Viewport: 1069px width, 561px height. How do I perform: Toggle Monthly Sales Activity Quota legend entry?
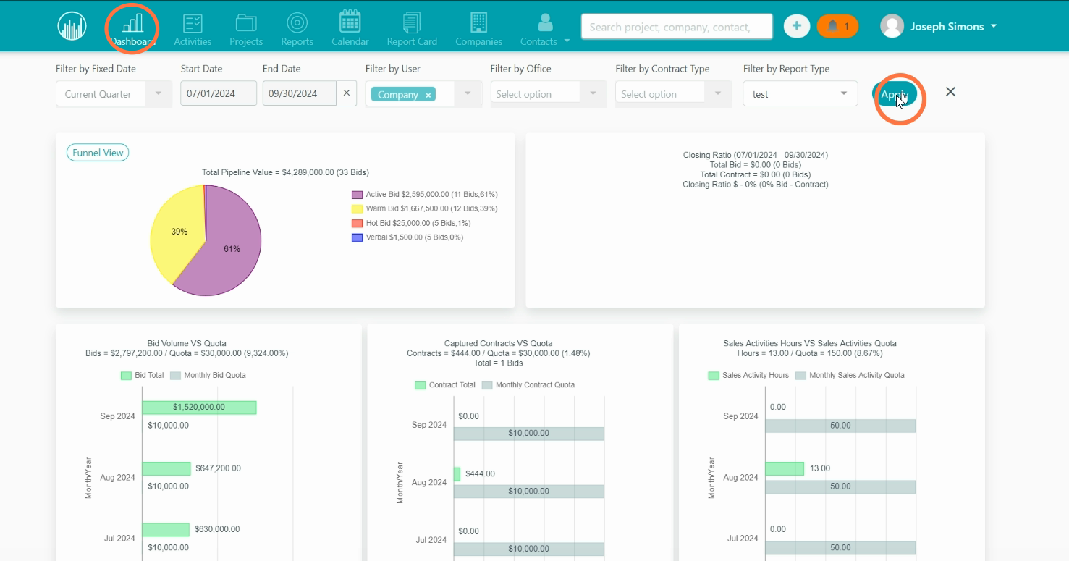pyautogui.click(x=850, y=376)
